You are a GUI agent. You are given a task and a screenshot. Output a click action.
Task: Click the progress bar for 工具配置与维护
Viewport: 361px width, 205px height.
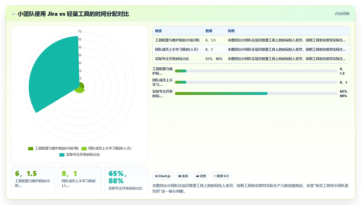tap(256, 71)
